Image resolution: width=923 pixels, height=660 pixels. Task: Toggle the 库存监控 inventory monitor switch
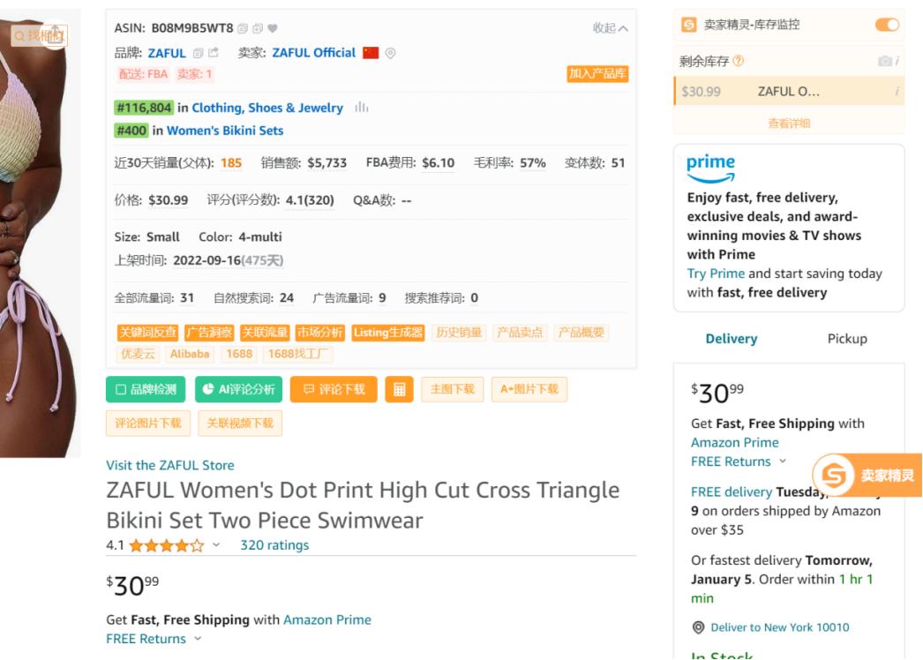[887, 25]
